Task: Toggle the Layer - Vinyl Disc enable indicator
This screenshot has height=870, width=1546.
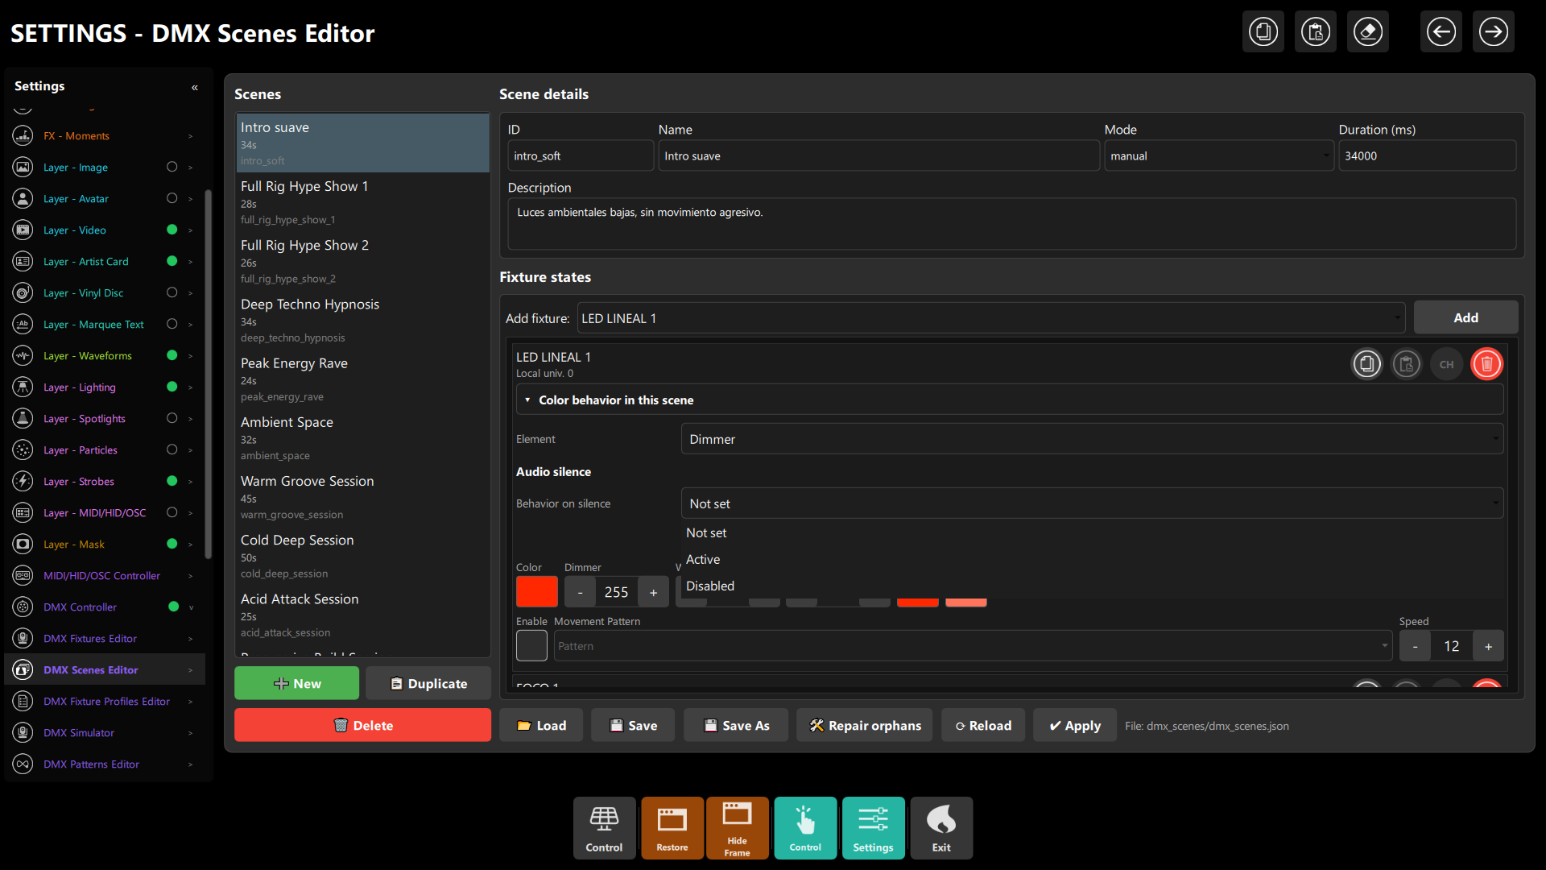Action: [x=172, y=292]
